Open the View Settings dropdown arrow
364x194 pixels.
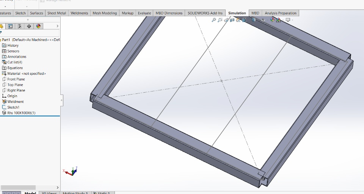(292, 20)
